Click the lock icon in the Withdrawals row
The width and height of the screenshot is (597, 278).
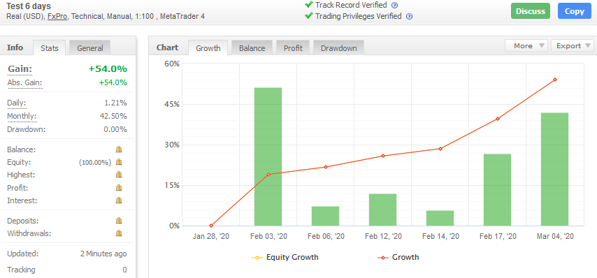tap(119, 233)
